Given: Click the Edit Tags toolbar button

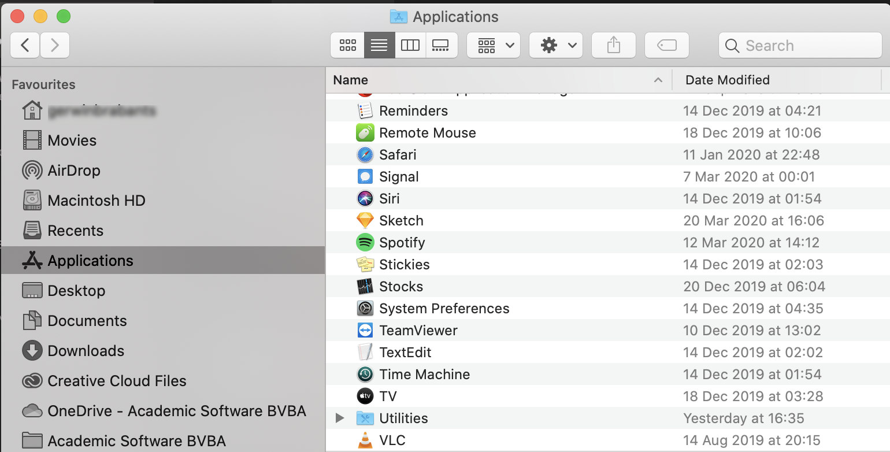Looking at the screenshot, I should pyautogui.click(x=667, y=45).
